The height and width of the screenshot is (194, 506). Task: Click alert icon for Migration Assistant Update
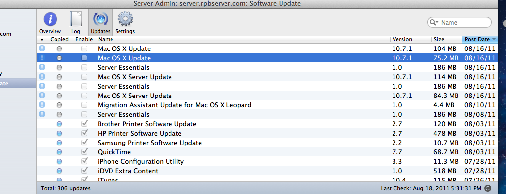click(x=42, y=105)
